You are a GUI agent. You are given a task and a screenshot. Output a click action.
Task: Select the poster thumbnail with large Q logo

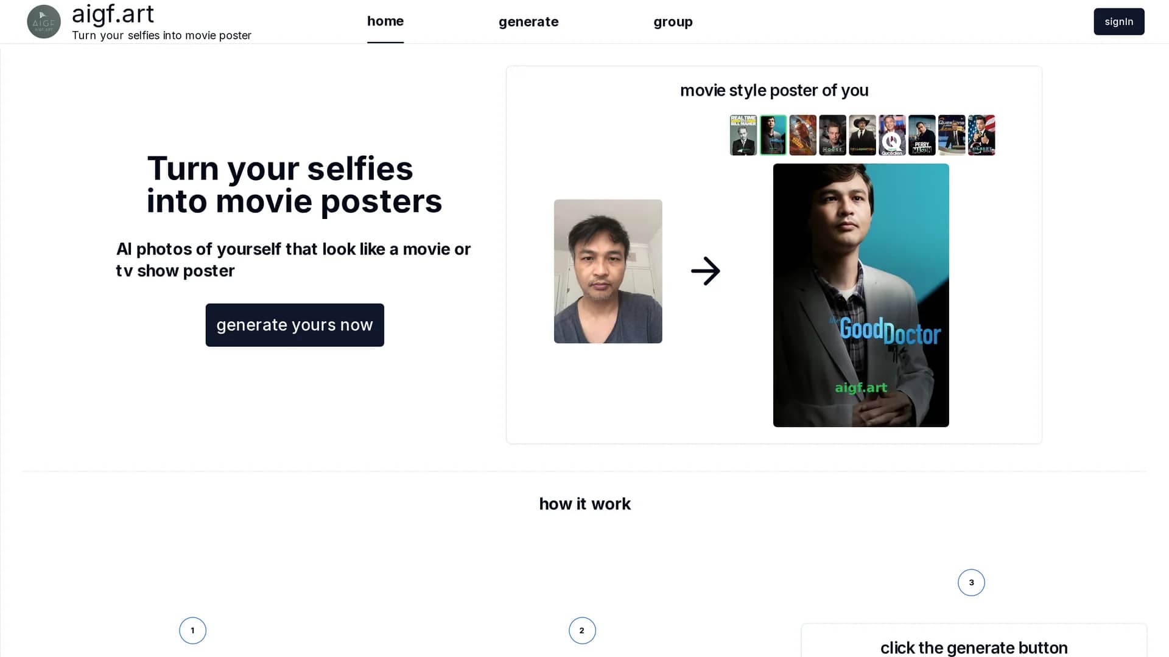coord(892,135)
